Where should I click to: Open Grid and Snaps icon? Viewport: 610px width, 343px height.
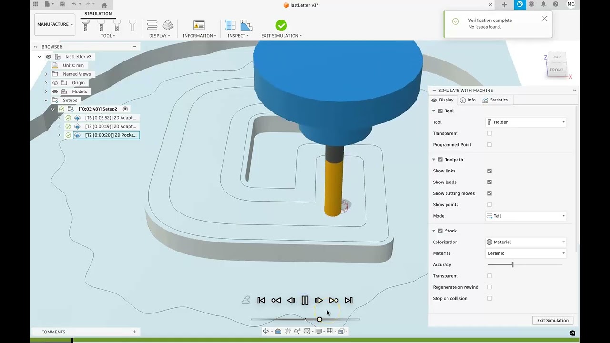coord(331,331)
